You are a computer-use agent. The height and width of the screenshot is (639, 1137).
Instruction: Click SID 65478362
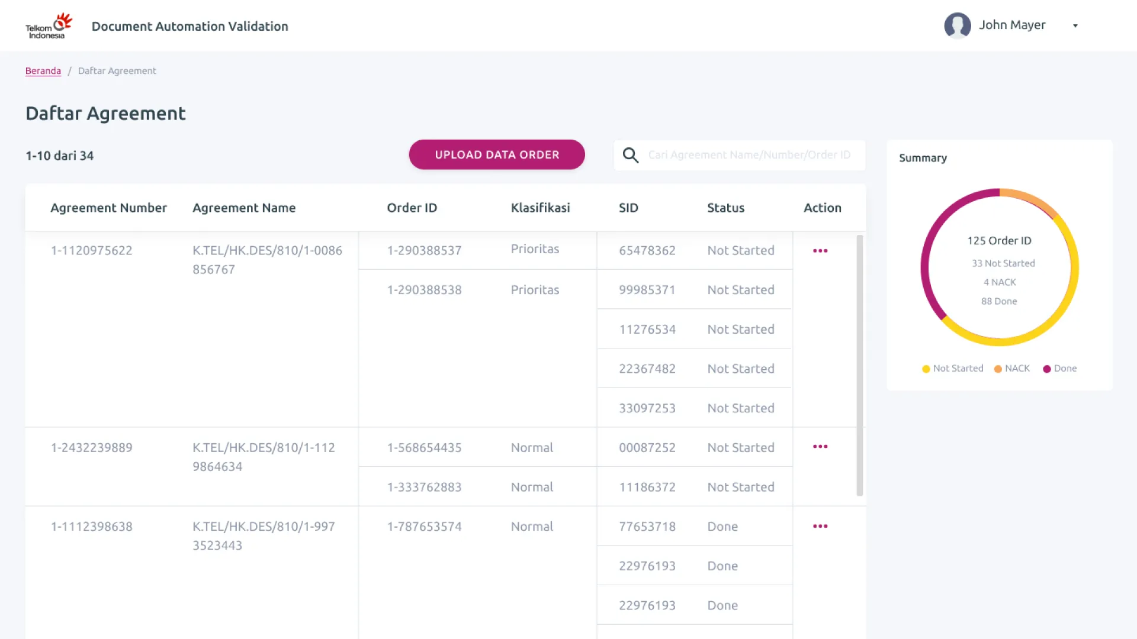tap(647, 250)
